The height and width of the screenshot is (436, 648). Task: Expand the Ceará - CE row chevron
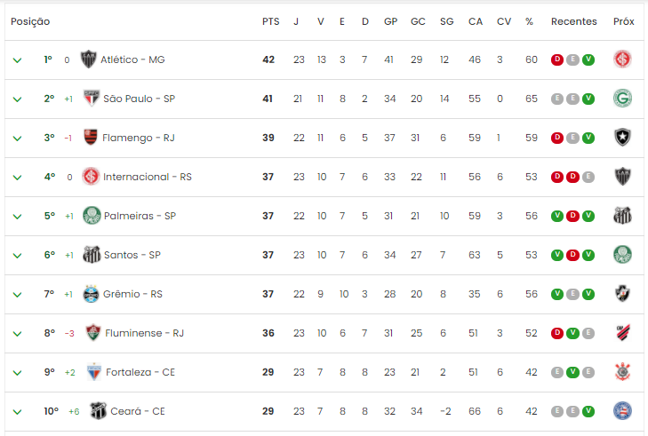tap(17, 412)
